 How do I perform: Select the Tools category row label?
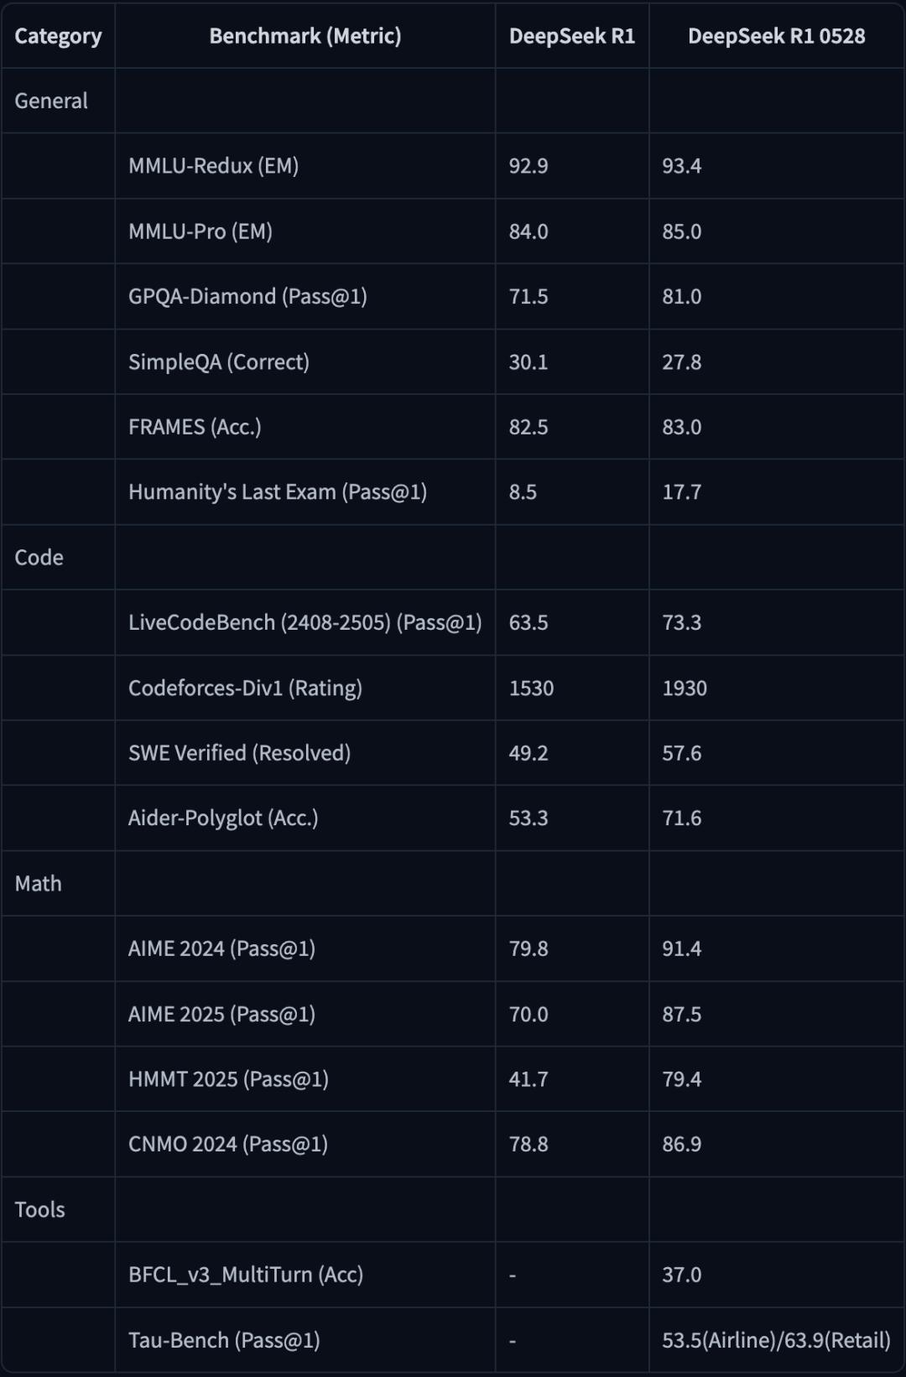pyautogui.click(x=40, y=1209)
